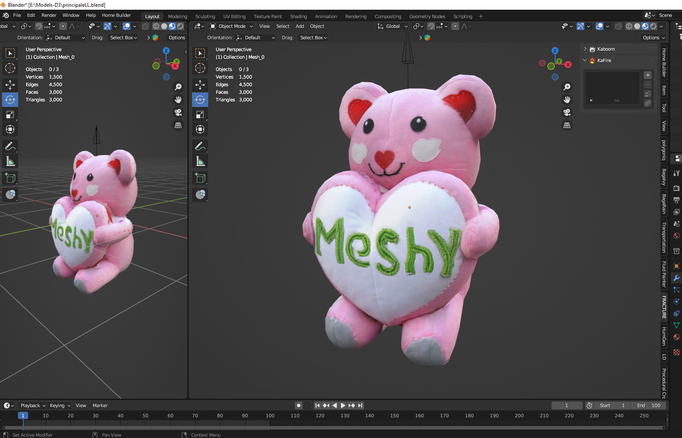
Task: Activate the Rotate tool in the right viewport toolbar
Action: [200, 100]
